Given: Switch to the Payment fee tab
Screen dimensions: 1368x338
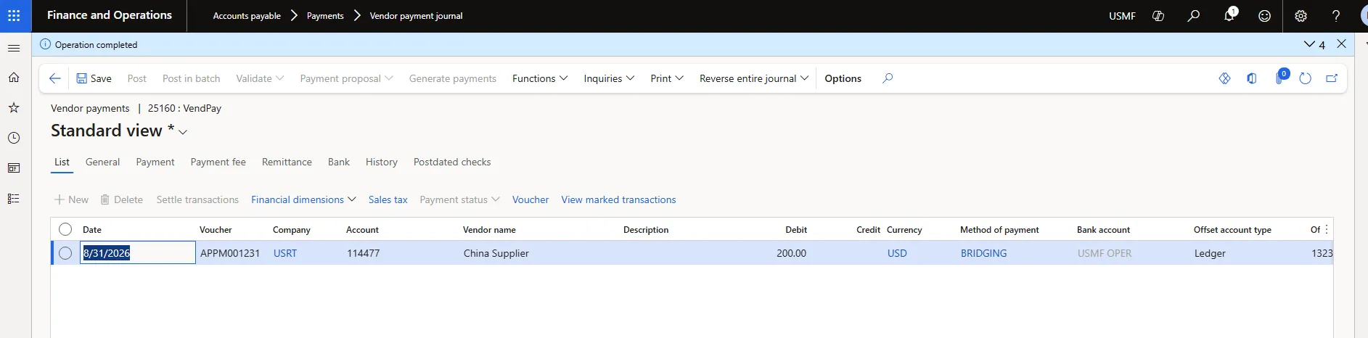Looking at the screenshot, I should 218,162.
